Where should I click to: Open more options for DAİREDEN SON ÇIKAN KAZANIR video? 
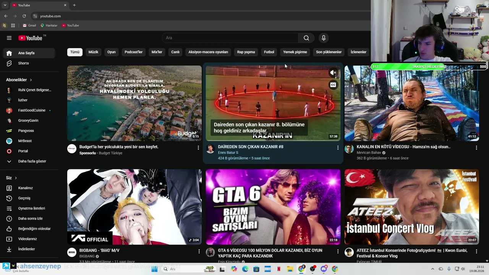338,147
